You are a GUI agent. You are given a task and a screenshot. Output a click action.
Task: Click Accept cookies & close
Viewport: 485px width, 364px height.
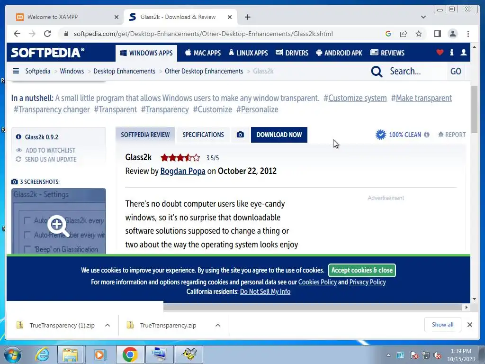(362, 270)
